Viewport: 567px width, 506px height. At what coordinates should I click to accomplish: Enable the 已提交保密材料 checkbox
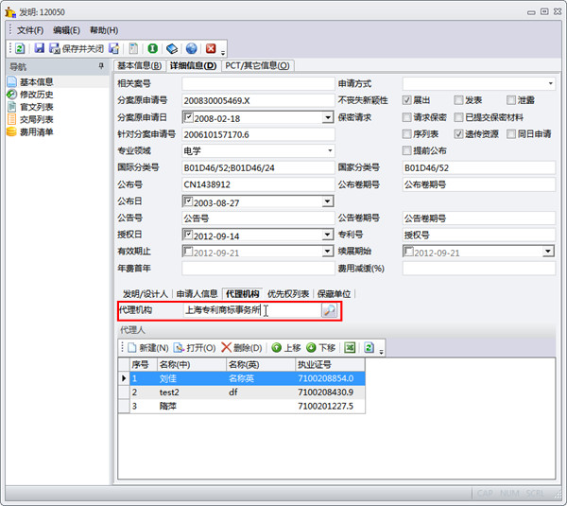click(458, 117)
